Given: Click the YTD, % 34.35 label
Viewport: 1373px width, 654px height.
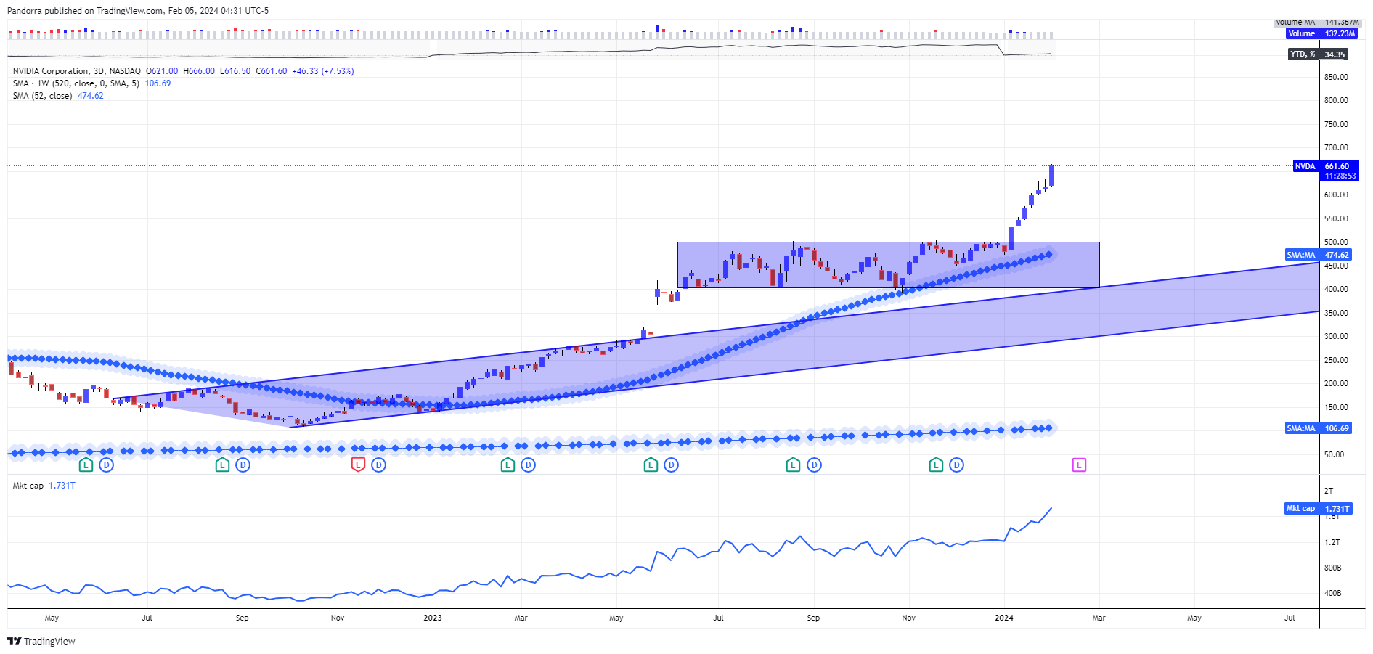Looking at the screenshot, I should click(1319, 54).
